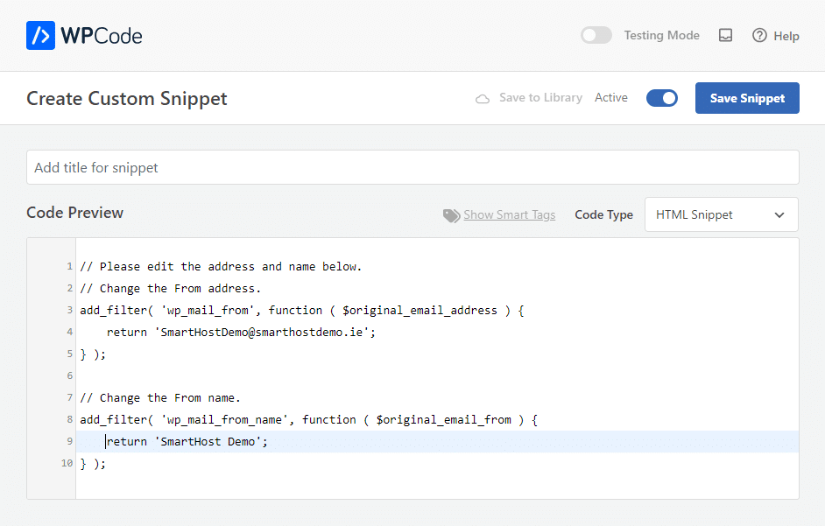Turn off the Active snippet toggle
The image size is (825, 526).
click(x=662, y=98)
